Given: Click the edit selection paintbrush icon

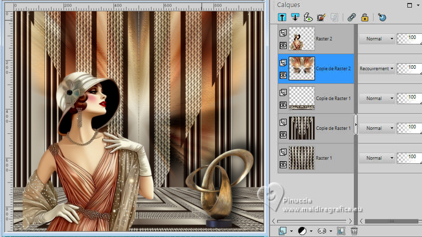Looking at the screenshot, I should point(321,18).
